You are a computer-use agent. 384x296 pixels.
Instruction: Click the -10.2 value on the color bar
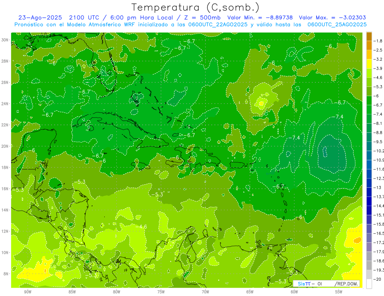coord(379,151)
